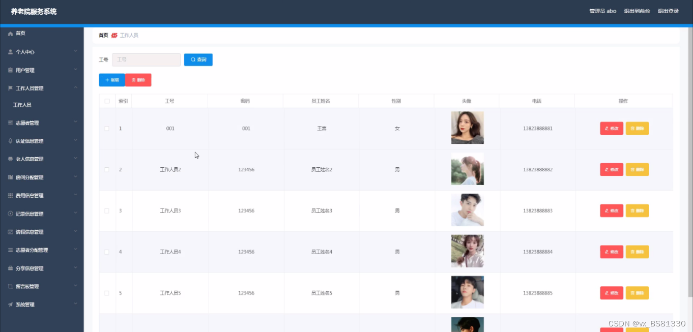The height and width of the screenshot is (332, 693).
Task: Open the avatar photo in the 001 row
Action: (467, 128)
